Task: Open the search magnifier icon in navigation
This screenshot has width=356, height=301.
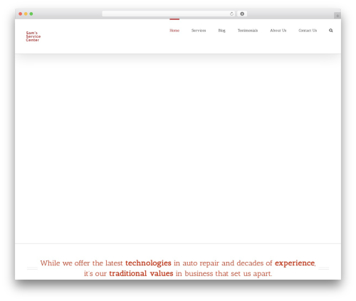Action: pos(330,31)
